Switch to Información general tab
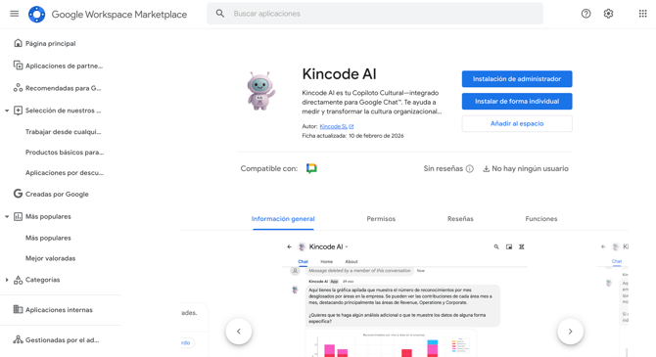Viewport: 656px width, 357px height. 283,219
